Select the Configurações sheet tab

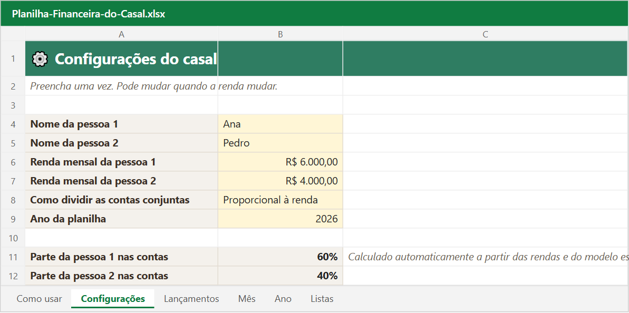point(113,299)
